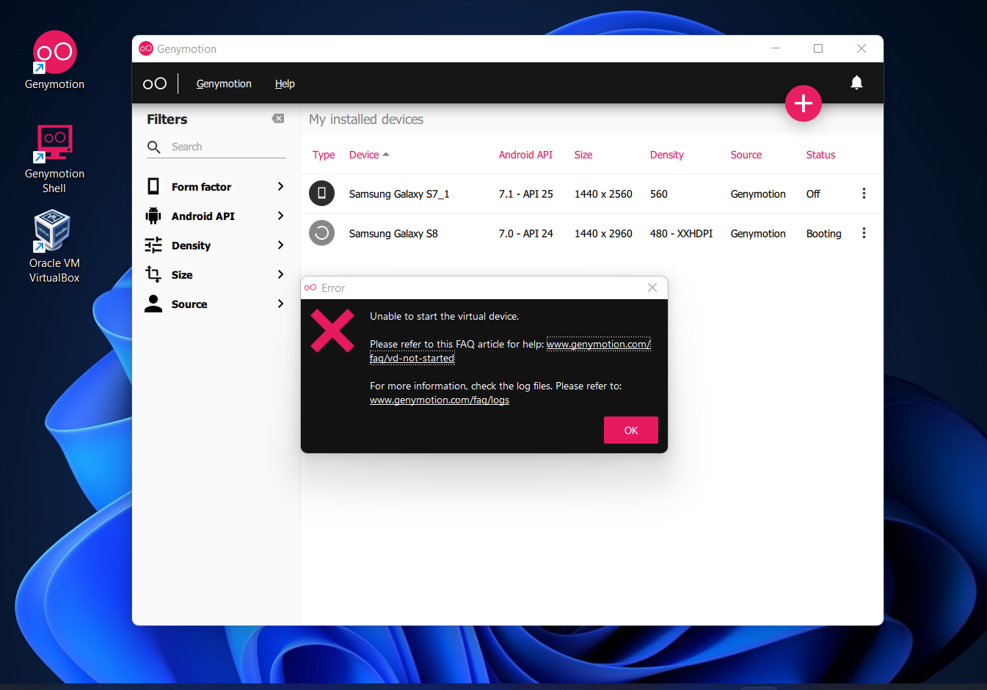
Task: Click the Genymotion logo in the toolbar
Action: pos(154,84)
